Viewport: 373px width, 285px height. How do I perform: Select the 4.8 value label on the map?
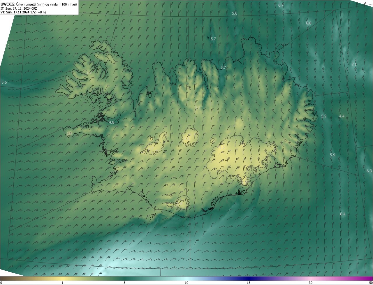(112, 122)
